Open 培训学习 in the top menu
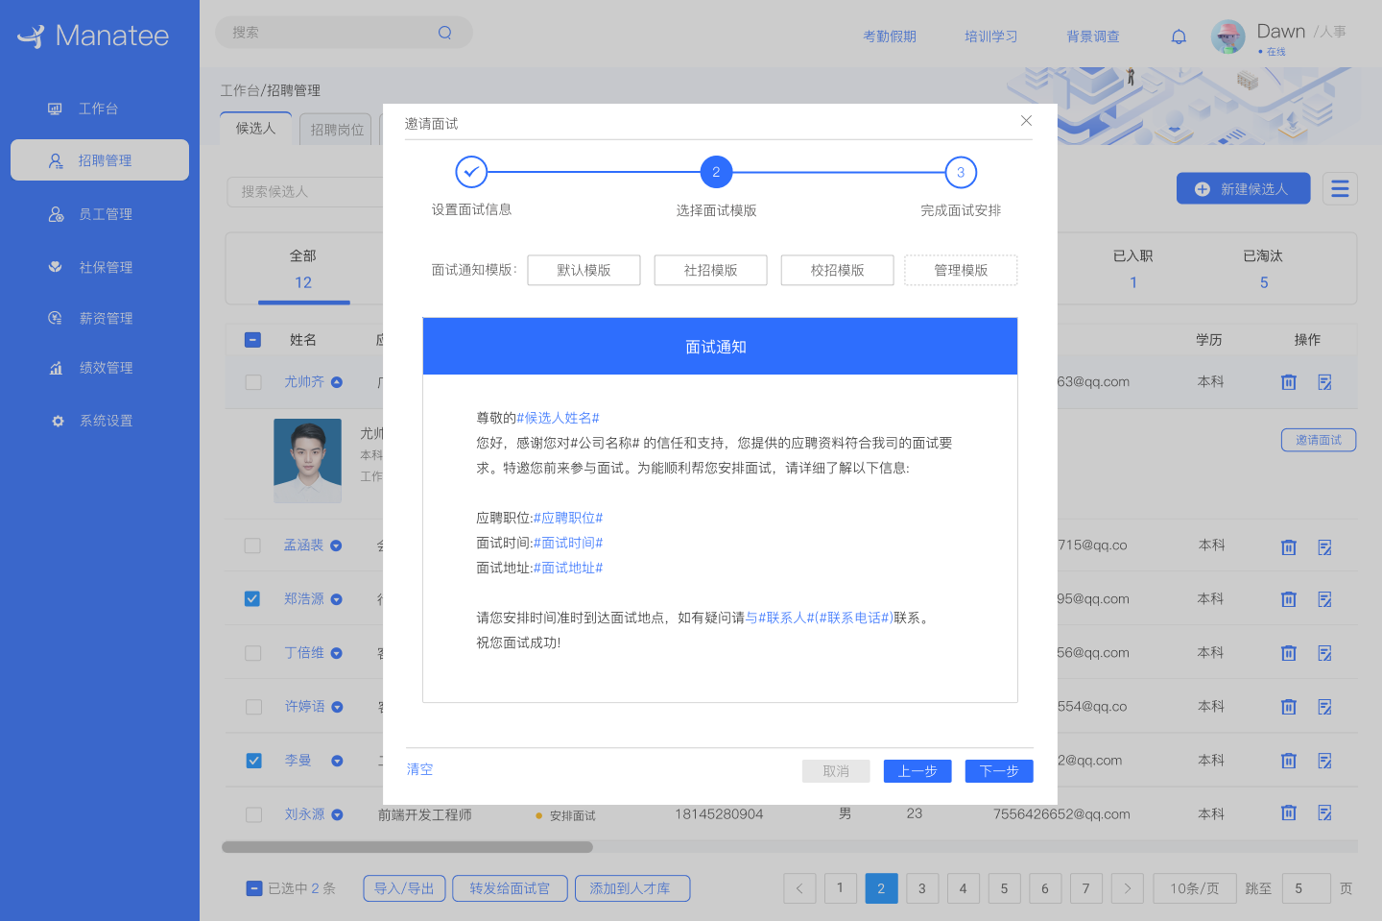Image resolution: width=1382 pixels, height=921 pixels. click(x=990, y=36)
